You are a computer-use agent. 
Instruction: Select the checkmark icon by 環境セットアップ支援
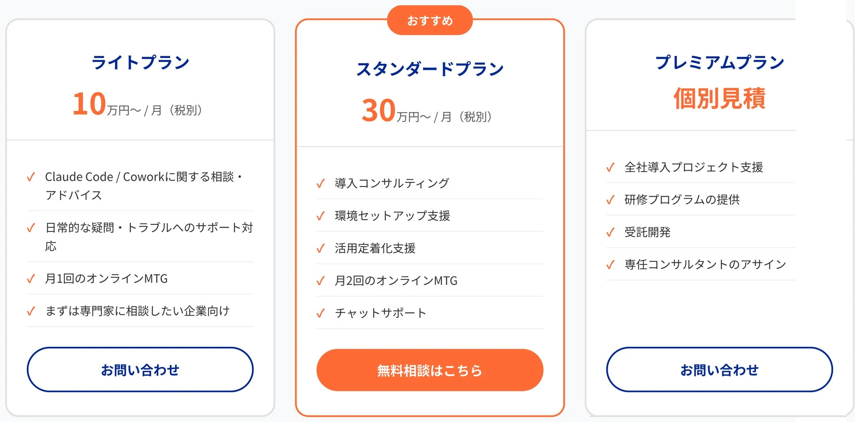320,216
